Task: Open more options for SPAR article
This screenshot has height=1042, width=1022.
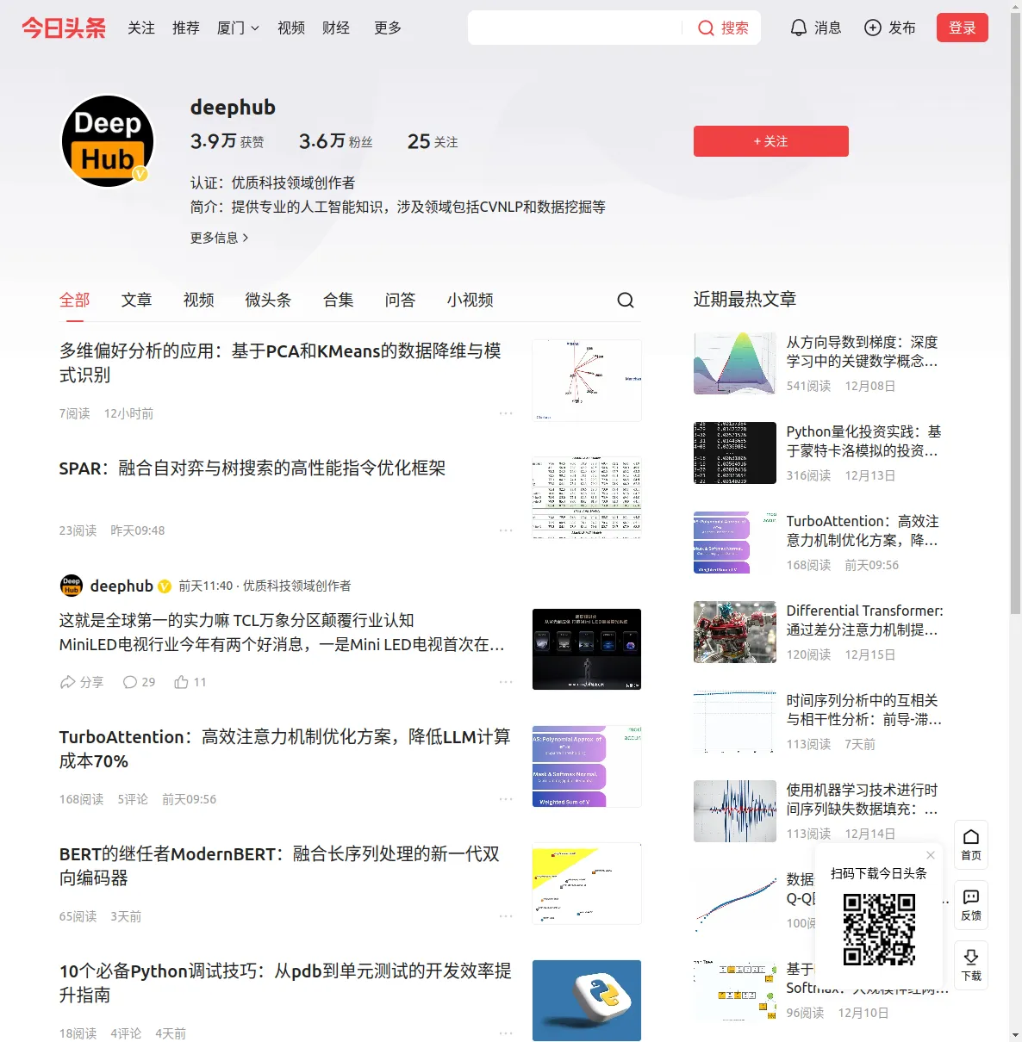Action: click(x=506, y=530)
